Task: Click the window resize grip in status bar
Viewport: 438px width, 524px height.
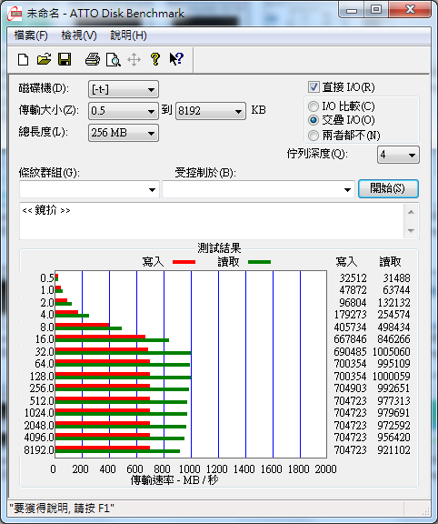Action: 425,510
